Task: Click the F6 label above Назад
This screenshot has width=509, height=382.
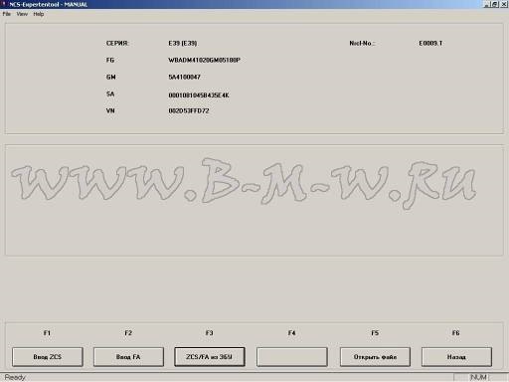Action: click(456, 332)
